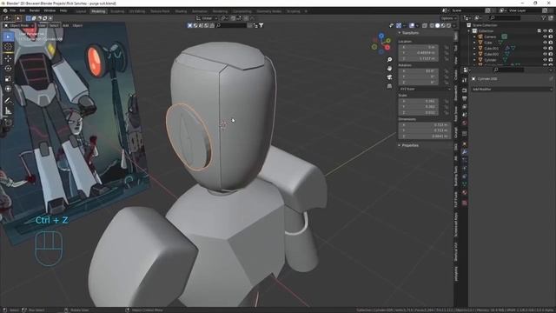
Task: Click the Location X value field
Action: (x=419, y=47)
